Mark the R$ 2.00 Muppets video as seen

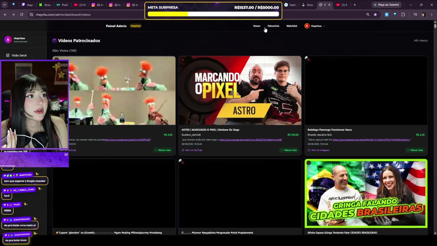tap(163, 150)
